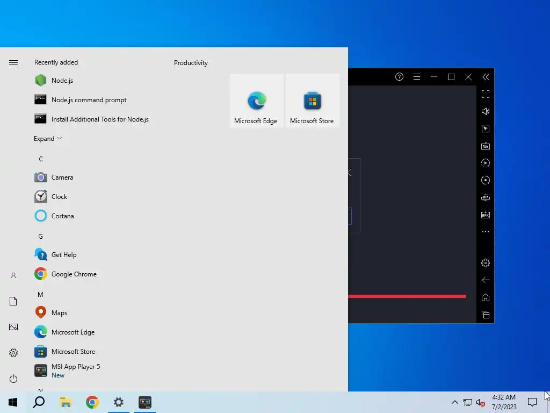Expand the Start menu hamburger navigation
The image size is (550, 413).
tap(13, 62)
